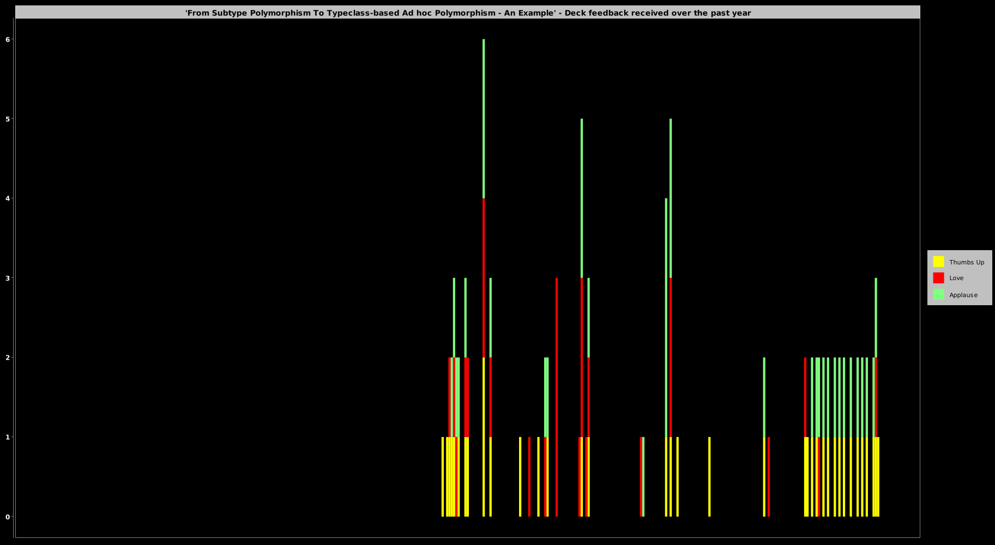The image size is (995, 545).
Task: Click the green Applause legend swatch
Action: tap(938, 294)
